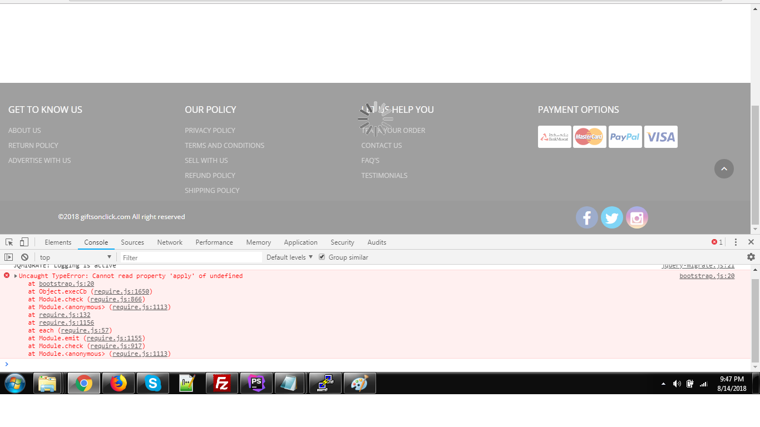This screenshot has height=427, width=760.
Task: Expand the Default levels dropdown
Action: coord(289,257)
